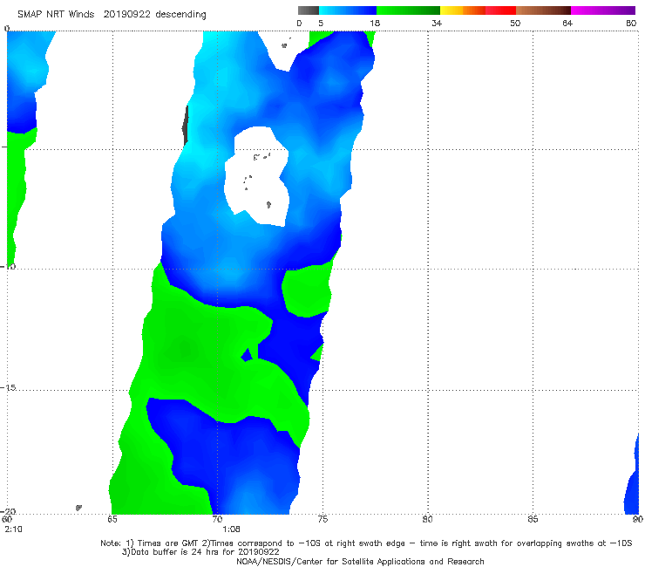Image resolution: width=645 pixels, height=567 pixels.
Task: Click the blue 5-18 segment of color scale
Action: (x=348, y=10)
